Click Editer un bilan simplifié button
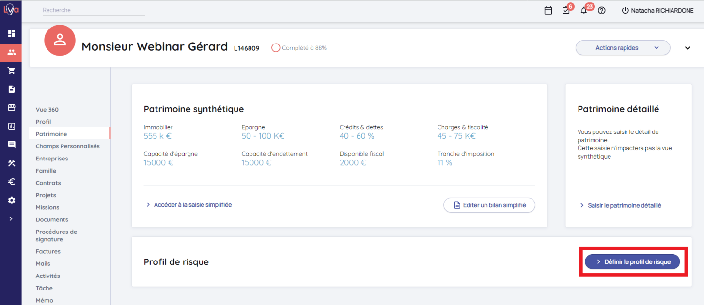The image size is (704, 305). pyautogui.click(x=489, y=205)
